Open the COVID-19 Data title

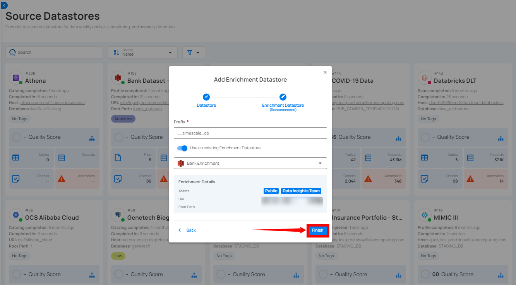pos(352,81)
